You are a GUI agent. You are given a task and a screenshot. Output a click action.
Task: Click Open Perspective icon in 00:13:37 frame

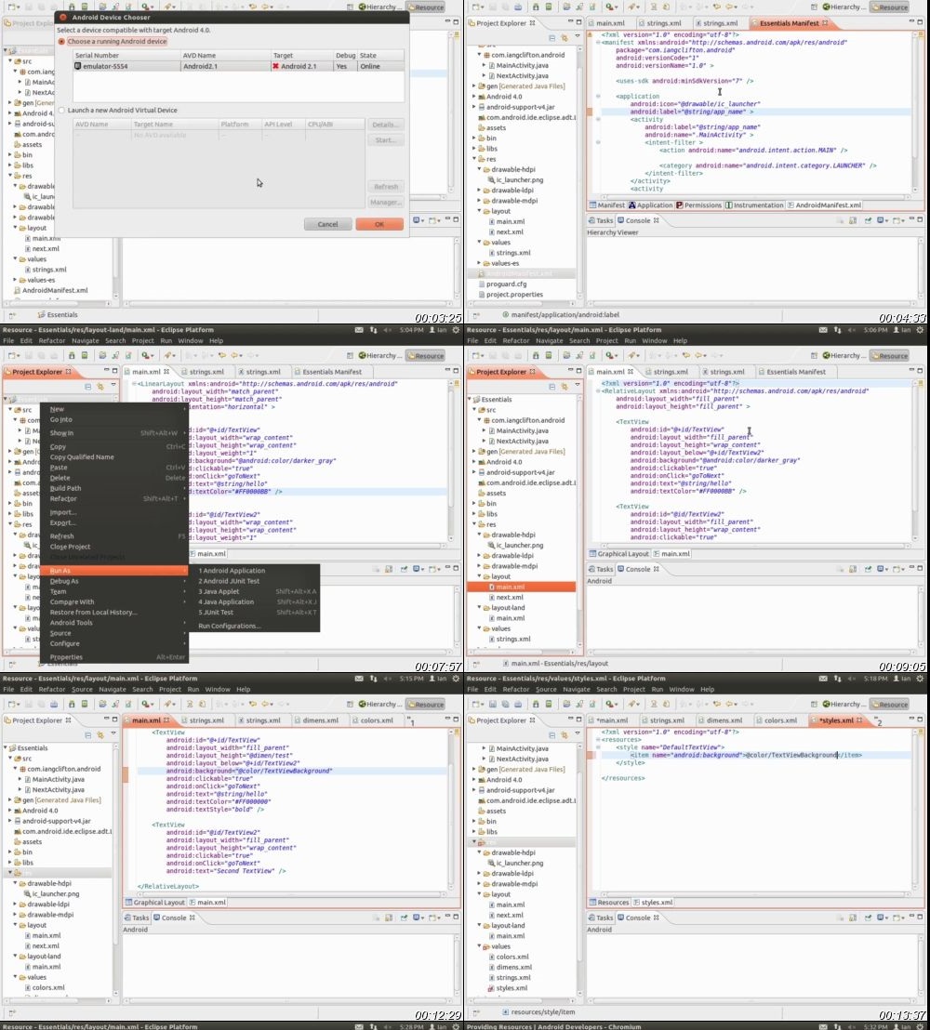814,704
